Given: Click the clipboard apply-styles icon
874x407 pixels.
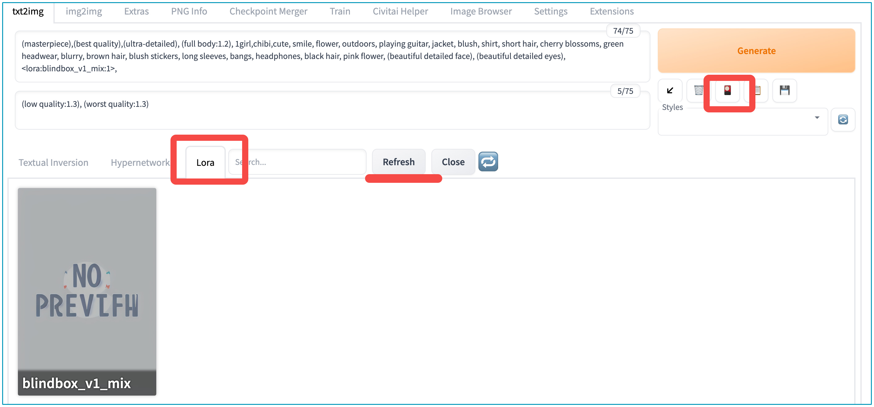Looking at the screenshot, I should pos(758,90).
